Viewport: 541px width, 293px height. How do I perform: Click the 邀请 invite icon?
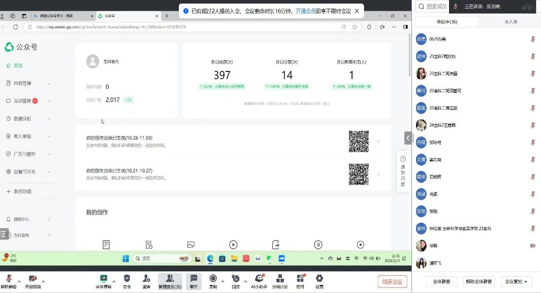click(x=146, y=278)
